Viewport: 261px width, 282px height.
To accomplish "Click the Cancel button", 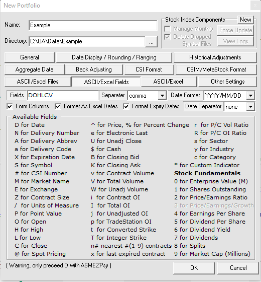I will tap(238, 268).
